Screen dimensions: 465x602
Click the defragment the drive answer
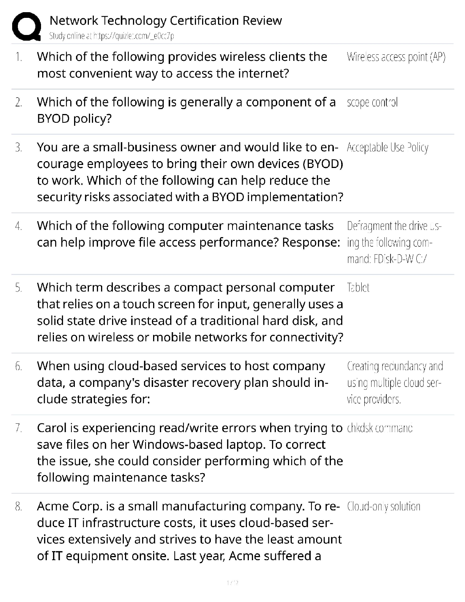click(x=394, y=242)
